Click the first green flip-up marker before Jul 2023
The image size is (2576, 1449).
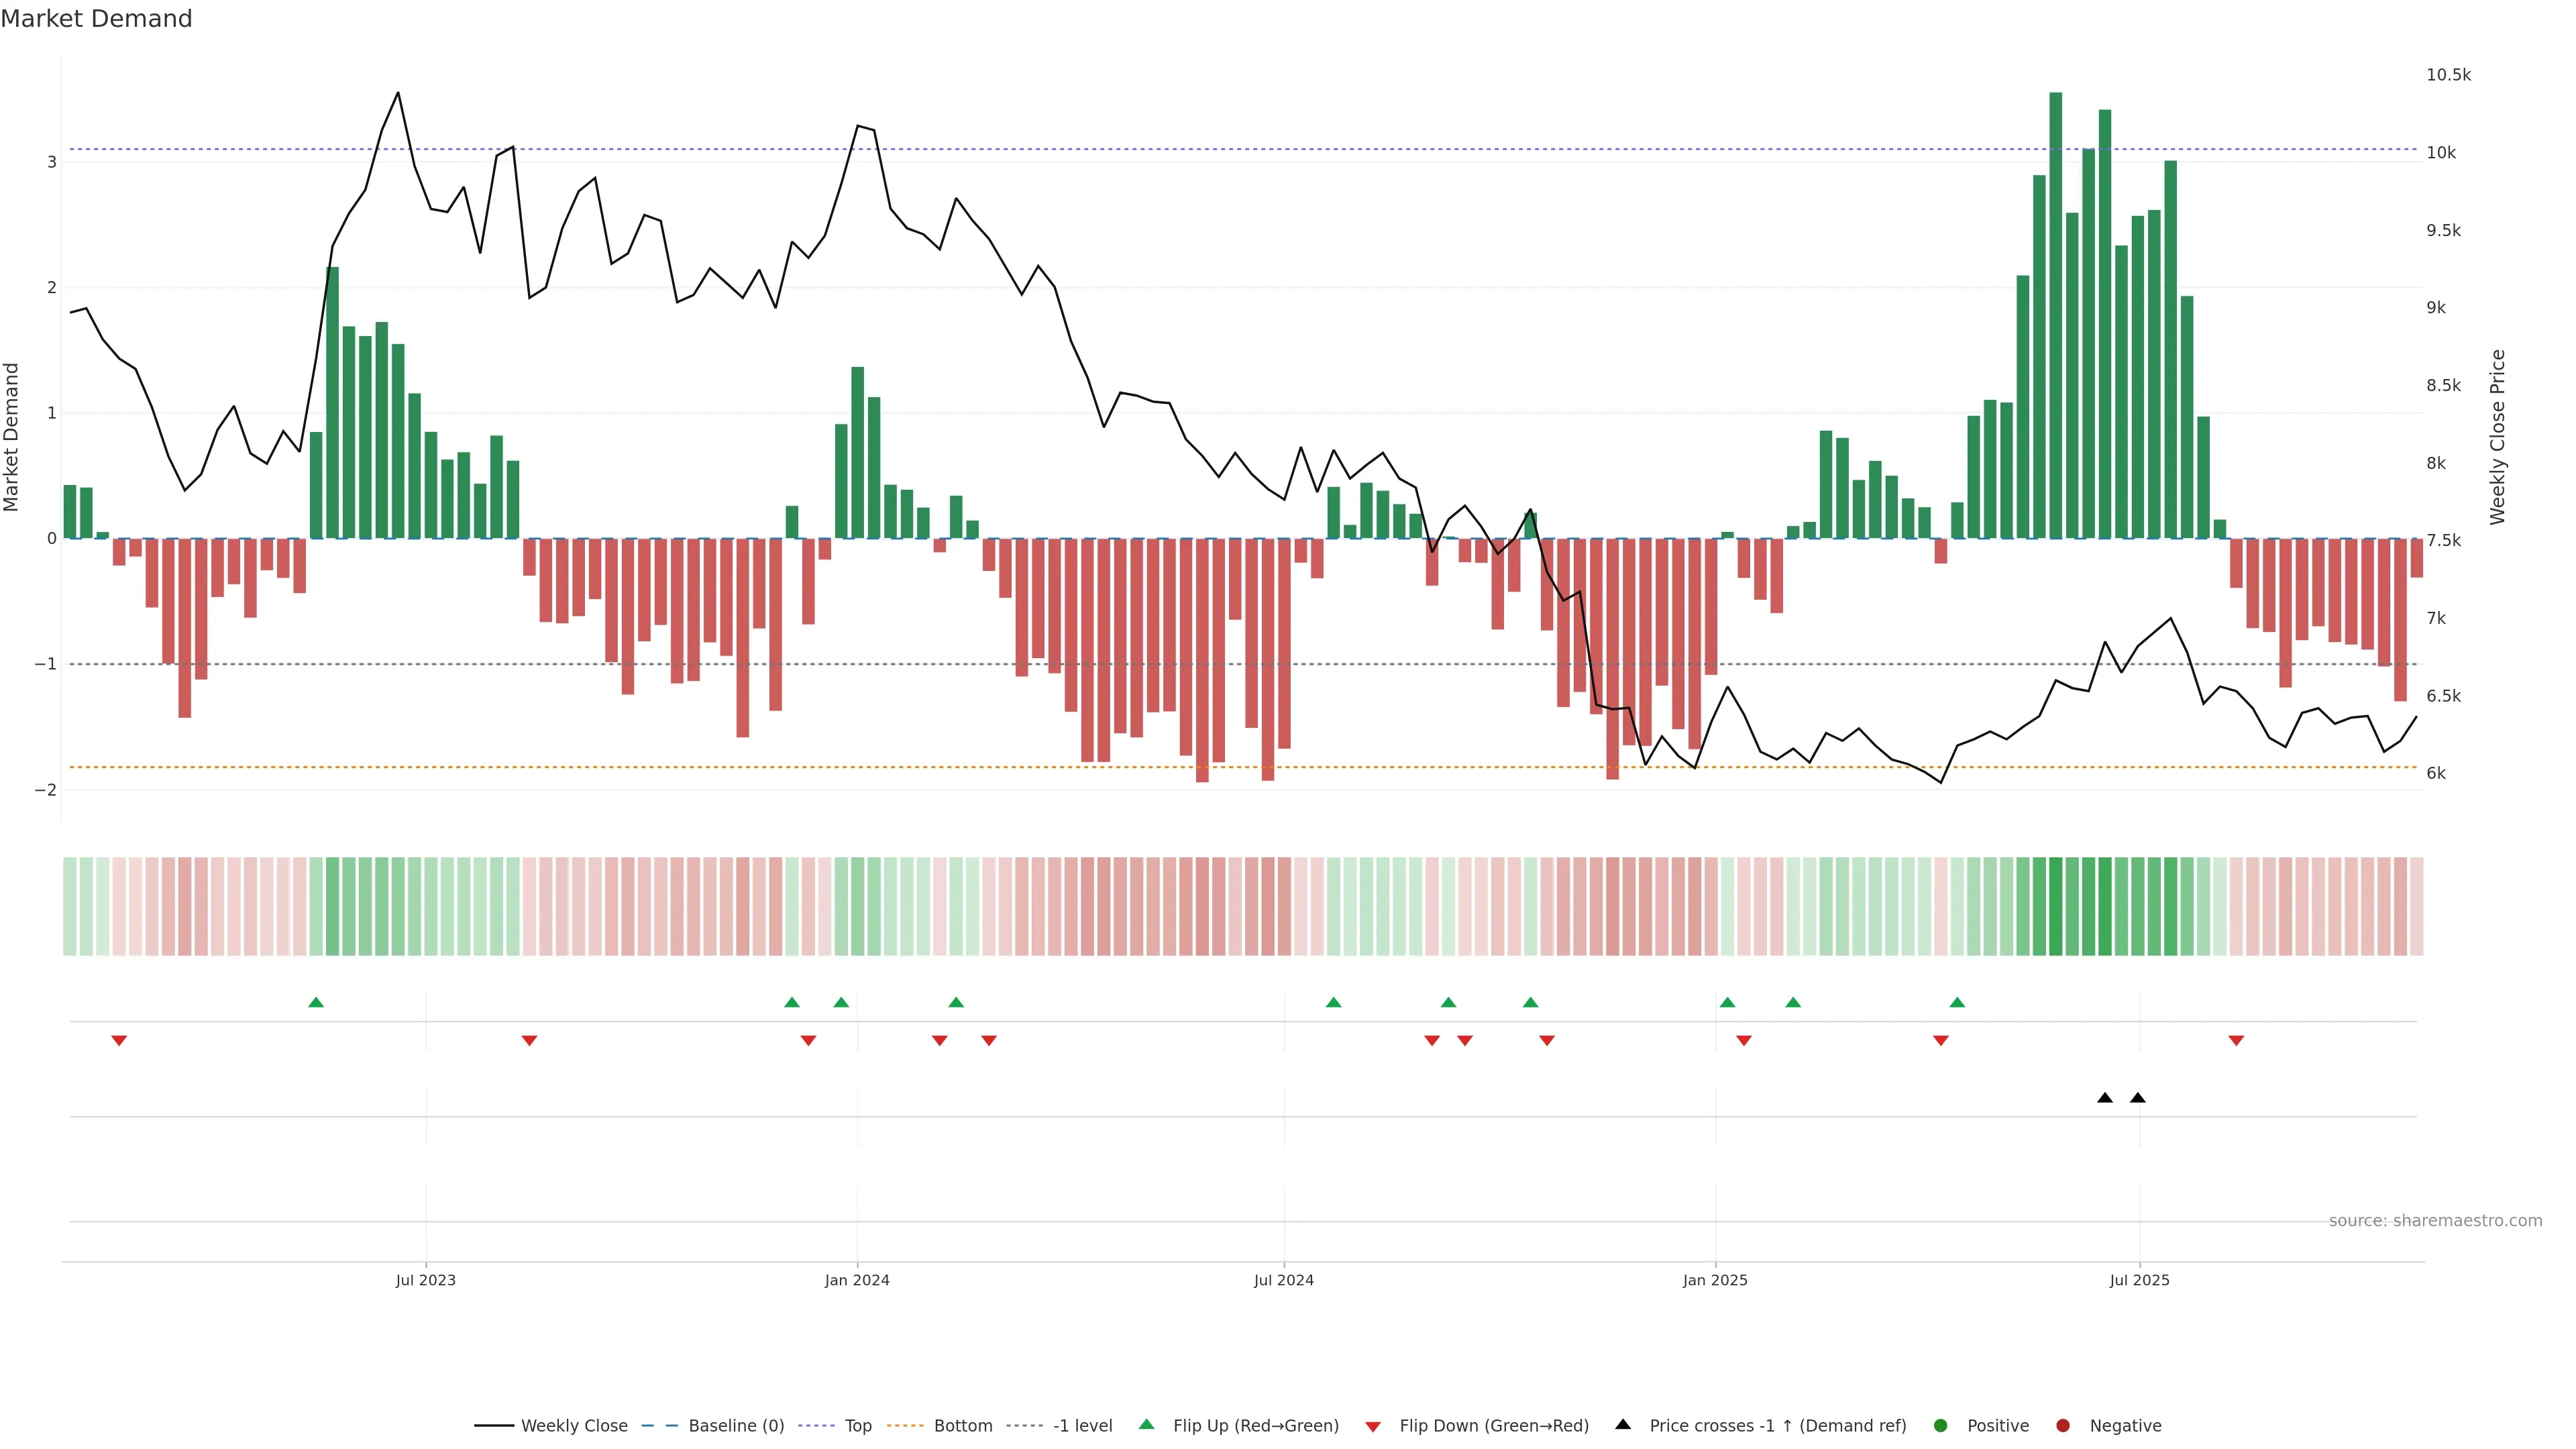tap(316, 1002)
